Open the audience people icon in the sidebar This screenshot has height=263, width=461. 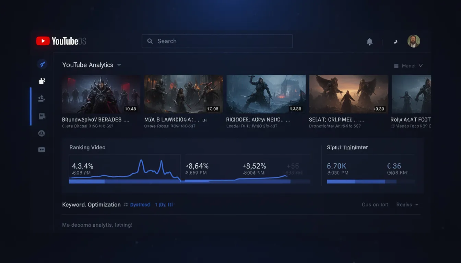(x=42, y=99)
